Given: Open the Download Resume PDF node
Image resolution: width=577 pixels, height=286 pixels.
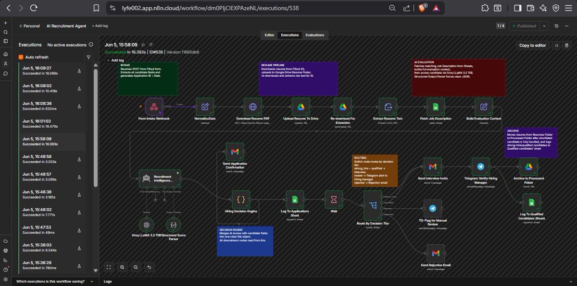Looking at the screenshot, I should pyautogui.click(x=253, y=107).
